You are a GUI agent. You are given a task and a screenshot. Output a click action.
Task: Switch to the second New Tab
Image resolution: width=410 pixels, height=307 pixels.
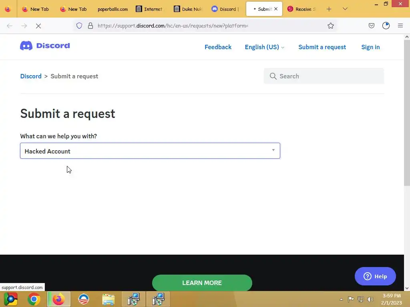click(74, 9)
